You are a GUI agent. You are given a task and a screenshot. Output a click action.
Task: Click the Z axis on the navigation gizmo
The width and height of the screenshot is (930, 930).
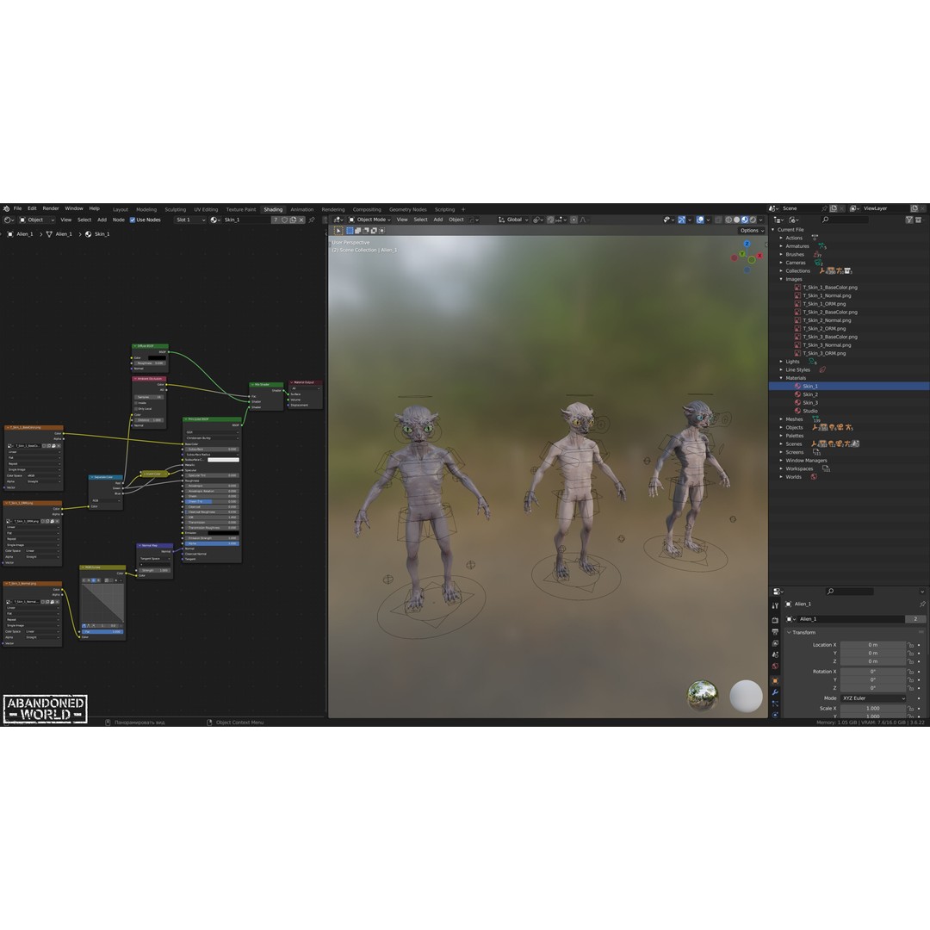point(747,244)
